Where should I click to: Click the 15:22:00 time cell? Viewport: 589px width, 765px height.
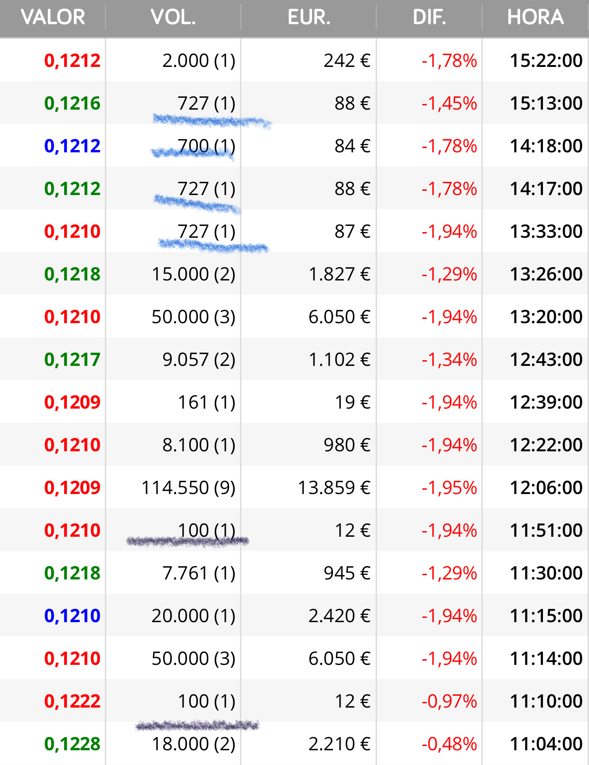546,61
